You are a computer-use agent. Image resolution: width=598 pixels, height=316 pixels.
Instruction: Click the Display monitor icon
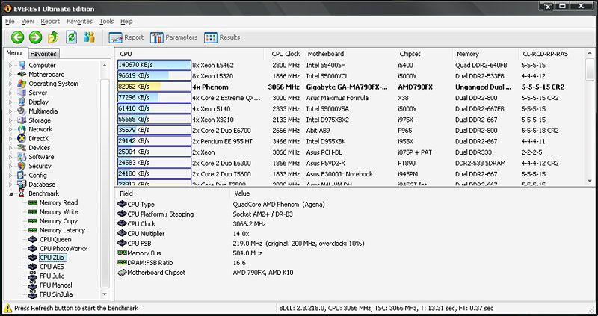pos(22,102)
